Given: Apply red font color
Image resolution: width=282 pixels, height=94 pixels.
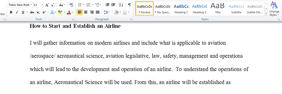Looking at the screenshot, I should pos(69,13).
